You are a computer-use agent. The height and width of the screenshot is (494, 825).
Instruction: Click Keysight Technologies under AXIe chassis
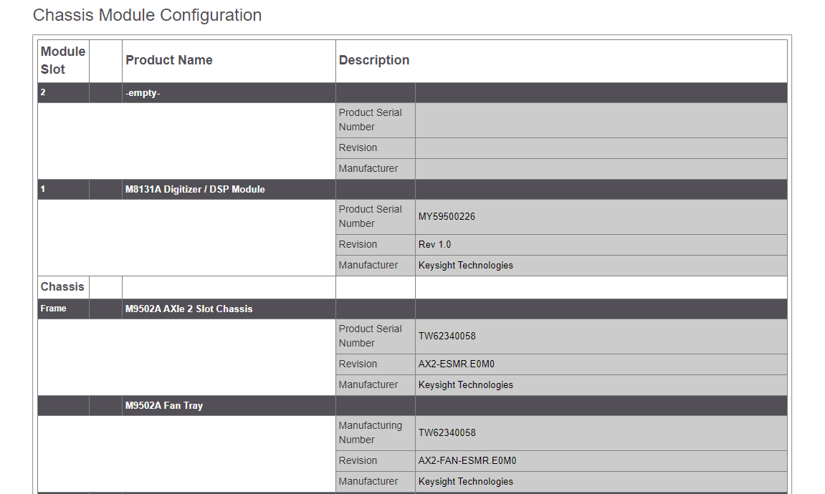pyautogui.click(x=466, y=384)
